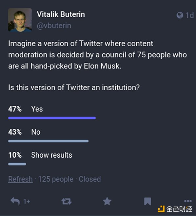Favorite the post with the star icon

tap(107, 201)
